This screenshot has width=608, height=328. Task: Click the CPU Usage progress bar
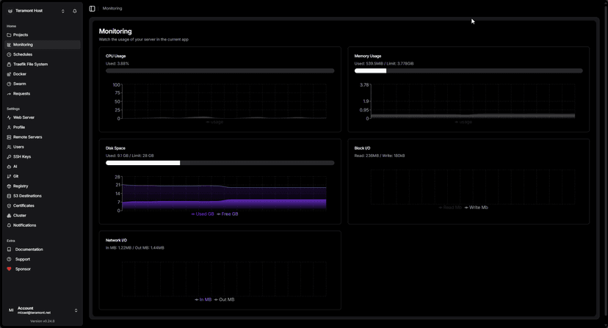220,71
